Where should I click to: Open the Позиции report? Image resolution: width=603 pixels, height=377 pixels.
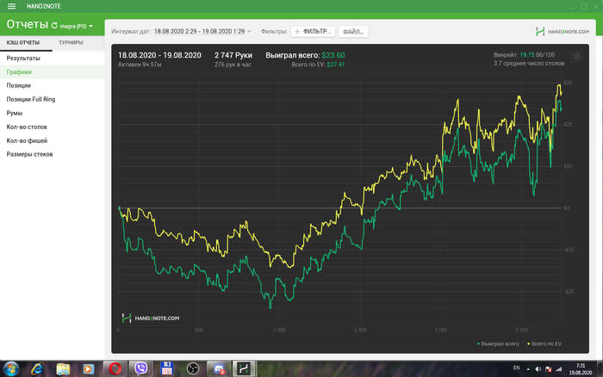[x=53, y=85]
